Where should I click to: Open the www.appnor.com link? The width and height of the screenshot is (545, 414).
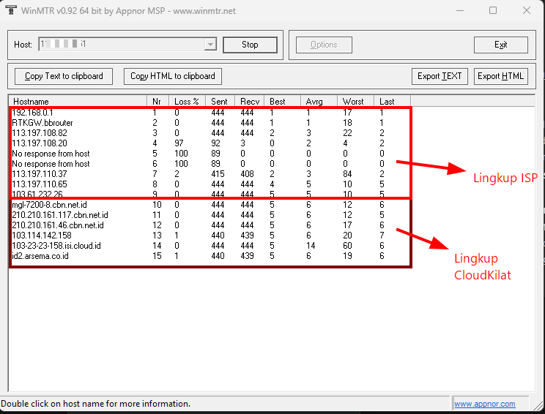[483, 404]
